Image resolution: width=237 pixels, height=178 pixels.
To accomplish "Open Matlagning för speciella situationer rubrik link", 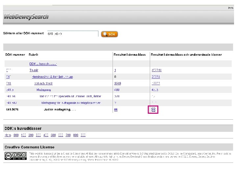I will tap(70, 96).
